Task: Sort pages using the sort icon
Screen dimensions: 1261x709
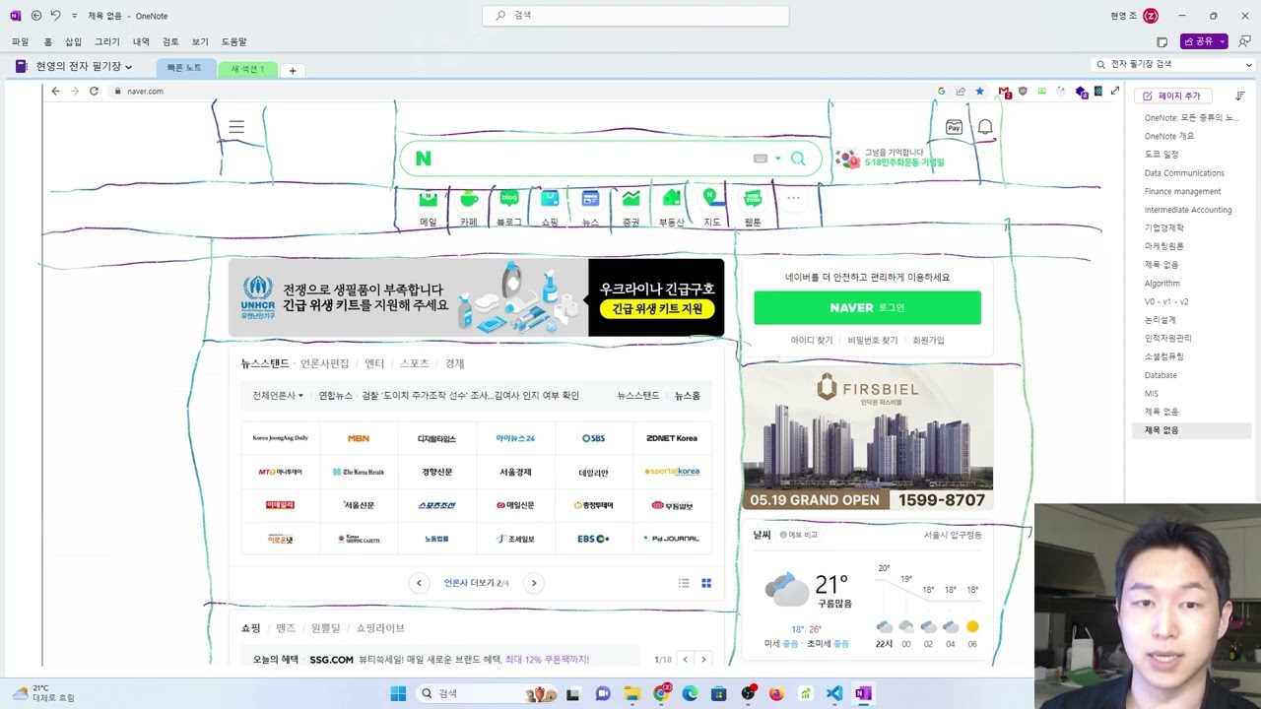Action: click(1239, 96)
